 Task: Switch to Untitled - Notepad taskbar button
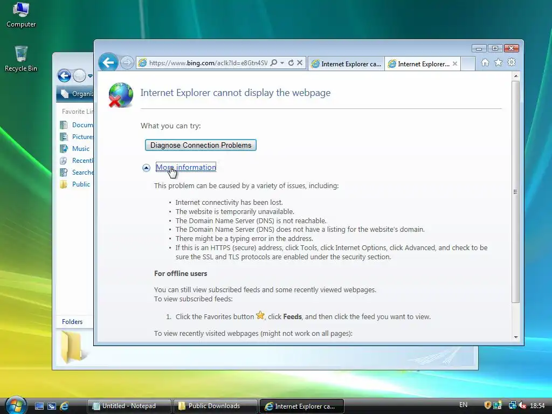point(129,406)
